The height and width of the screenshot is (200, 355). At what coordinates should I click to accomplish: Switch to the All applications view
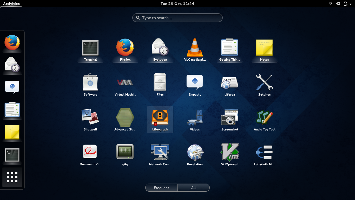point(194,187)
